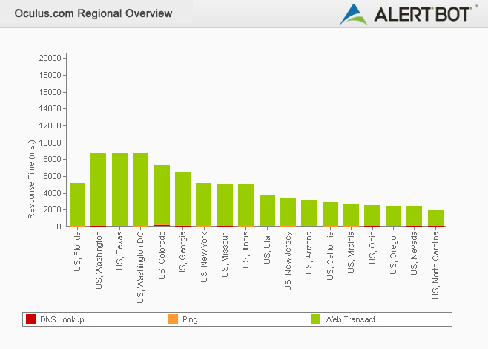This screenshot has width=488, height=349.
Task: Click the red DNS Lookup legend swatch
Action: (30, 319)
